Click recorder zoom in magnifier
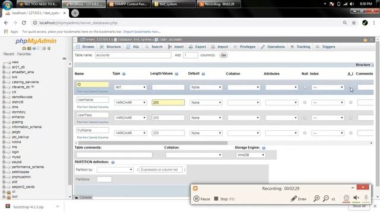380x213 pixels. click(316, 199)
